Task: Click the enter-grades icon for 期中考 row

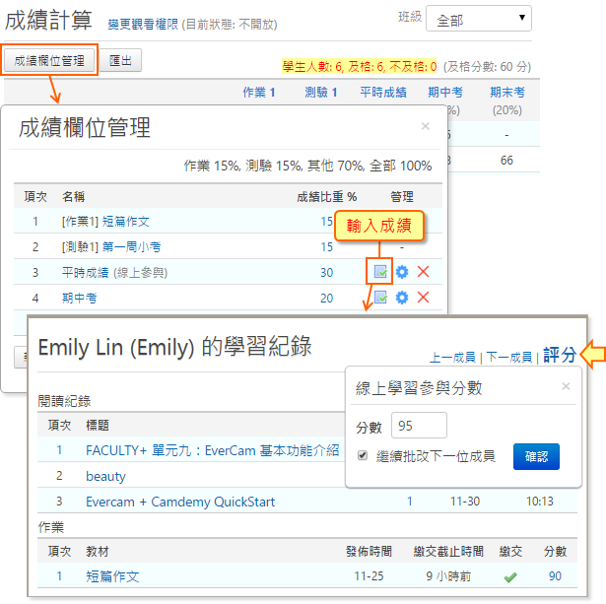Action: point(380,298)
